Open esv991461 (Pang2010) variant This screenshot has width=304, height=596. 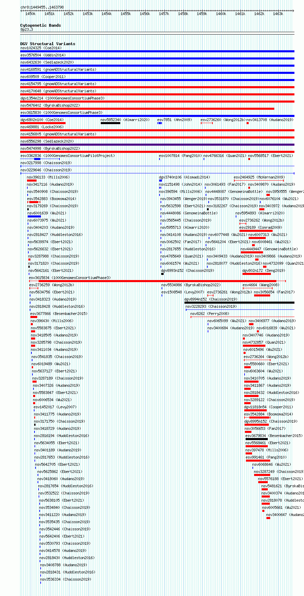266,457
